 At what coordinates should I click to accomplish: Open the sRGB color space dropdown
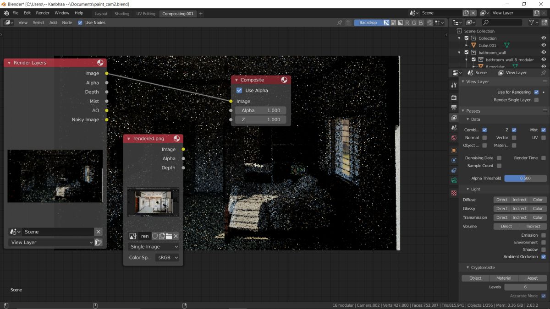(167, 258)
